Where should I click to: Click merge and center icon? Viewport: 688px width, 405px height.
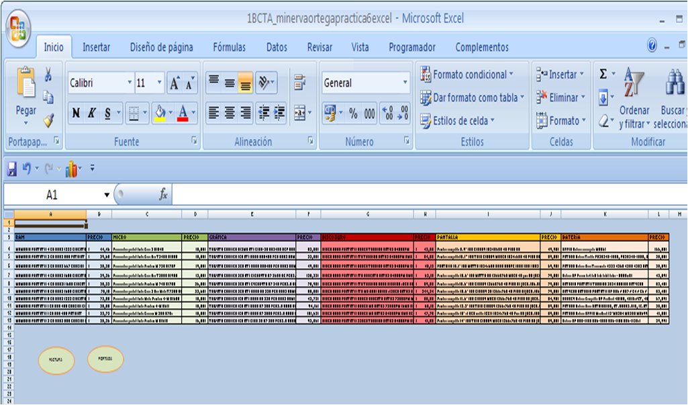(x=299, y=114)
